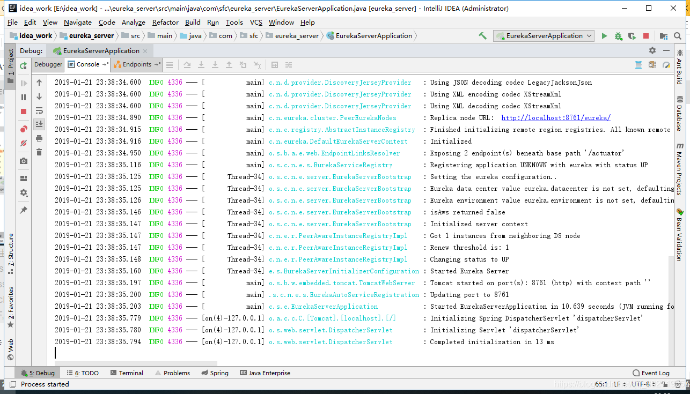This screenshot has width=690, height=394.
Task: Open Maven Projects side panel
Action: (x=680, y=169)
